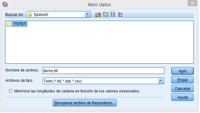Click the Cancelar button
This screenshot has width=200, height=113.
[x=182, y=88]
